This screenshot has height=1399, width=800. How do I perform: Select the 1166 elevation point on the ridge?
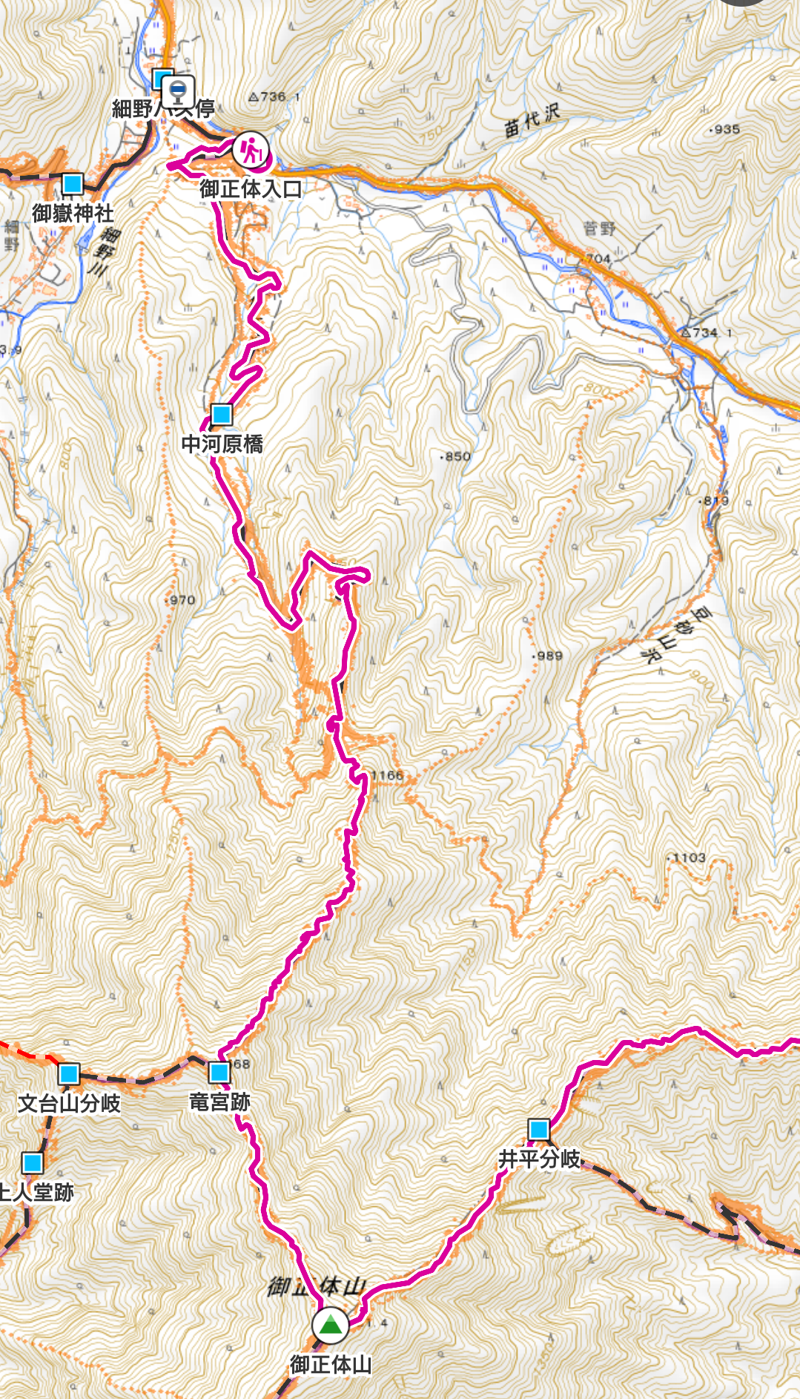[x=386, y=776]
